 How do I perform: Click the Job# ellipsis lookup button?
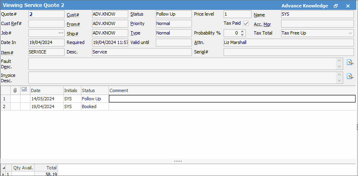coord(61,33)
